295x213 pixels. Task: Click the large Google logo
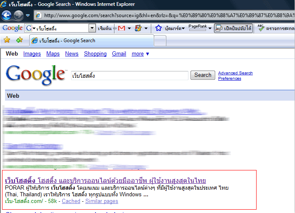click(x=36, y=75)
